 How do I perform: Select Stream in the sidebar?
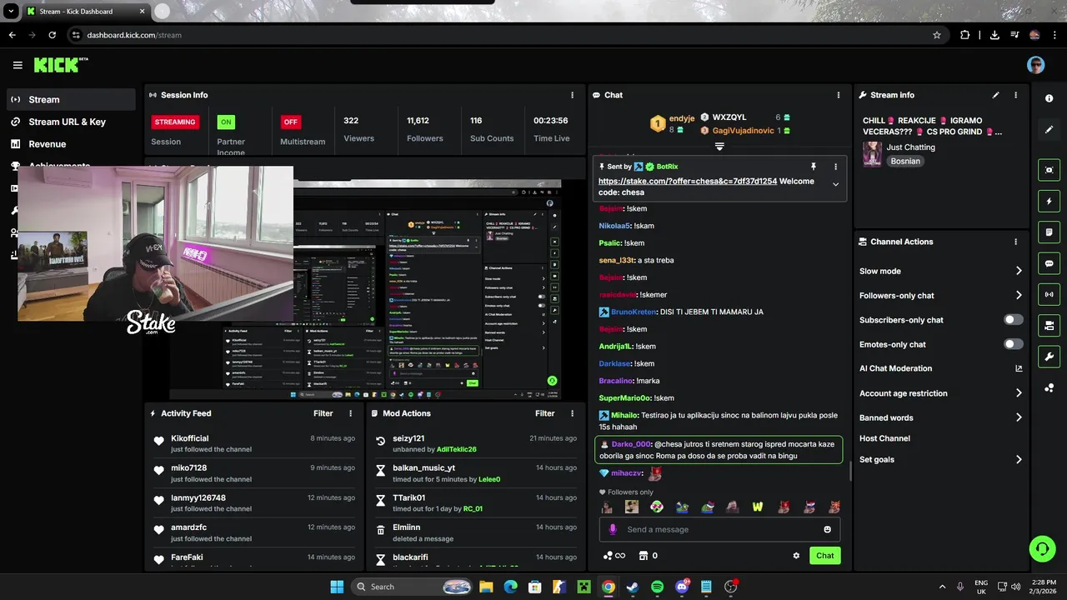[x=71, y=99]
